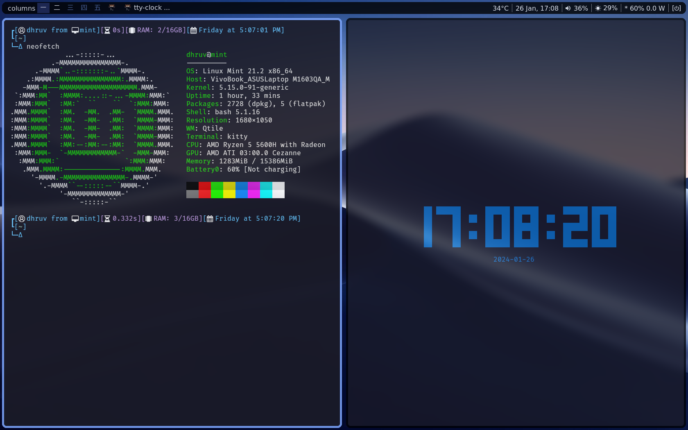Click the user icon in the first prompt

[x=22, y=30]
